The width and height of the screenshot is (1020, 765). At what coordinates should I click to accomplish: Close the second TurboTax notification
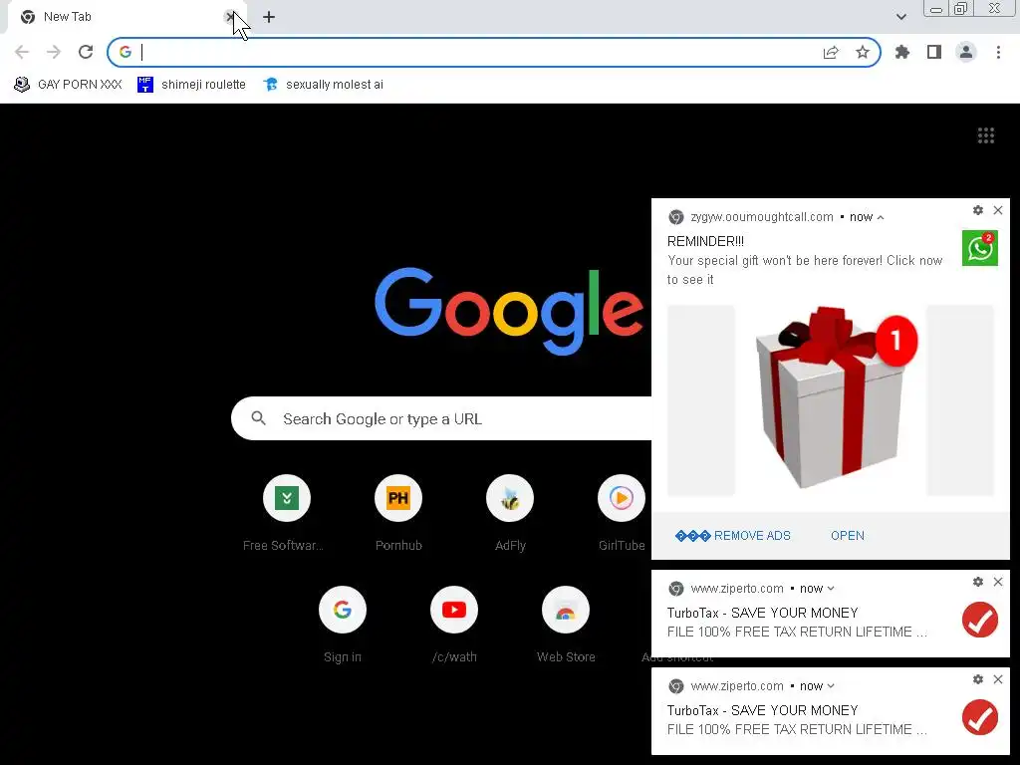pos(998,679)
